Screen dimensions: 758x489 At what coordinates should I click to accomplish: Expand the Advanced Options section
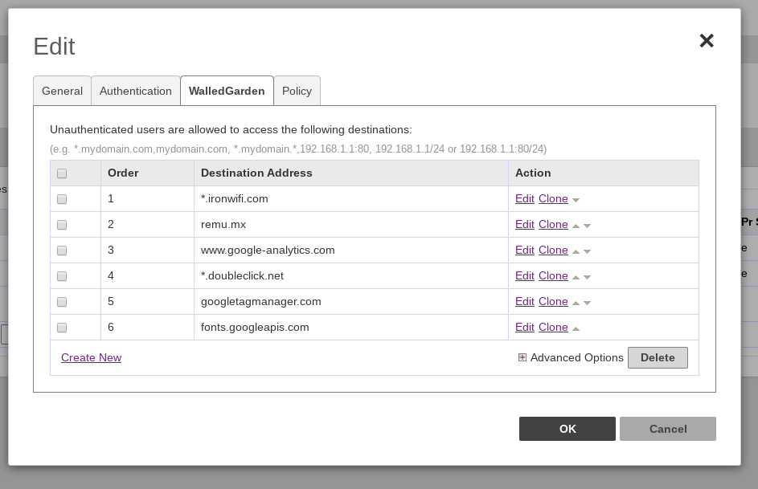tap(522, 357)
